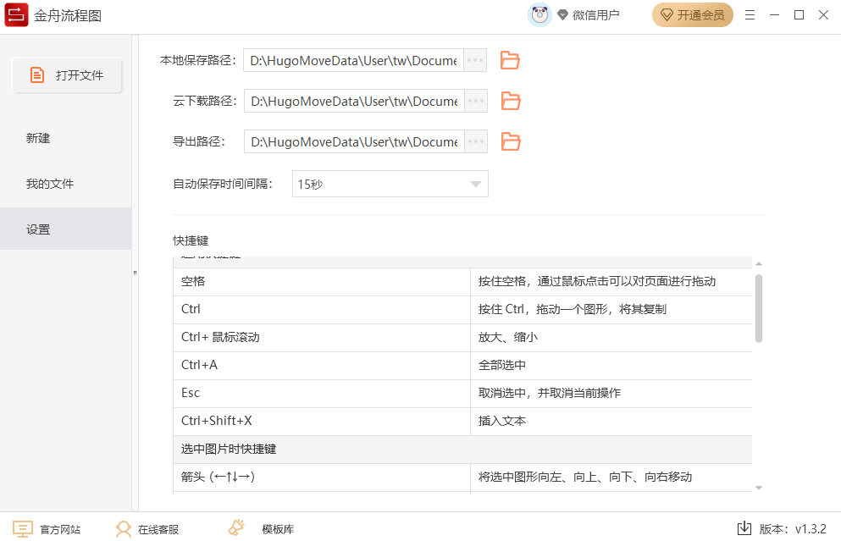Viewport: 841px width, 541px height.
Task: Open the hamburger menu in title bar
Action: click(750, 15)
